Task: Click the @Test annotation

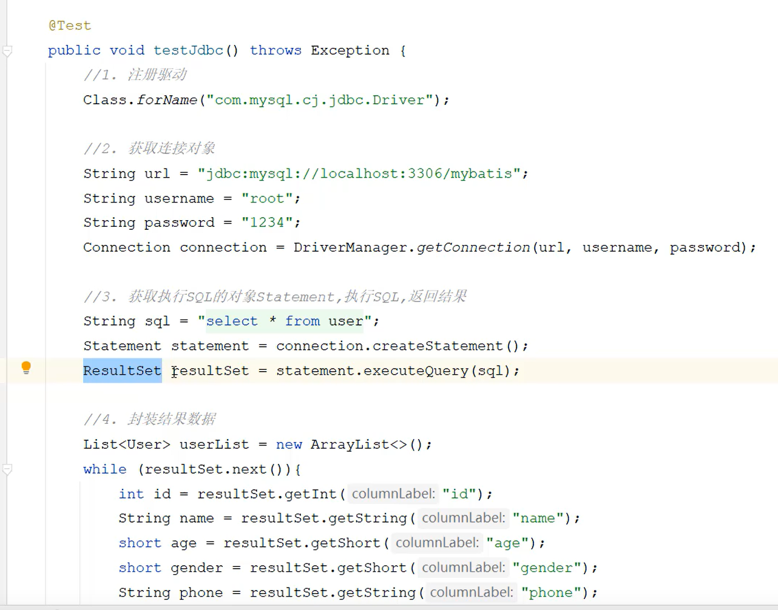Action: pyautogui.click(x=70, y=25)
